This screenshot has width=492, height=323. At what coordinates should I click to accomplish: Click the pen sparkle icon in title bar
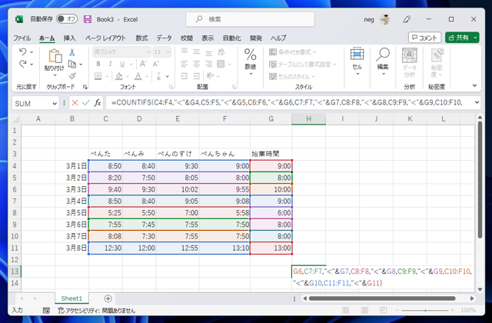tap(407, 19)
